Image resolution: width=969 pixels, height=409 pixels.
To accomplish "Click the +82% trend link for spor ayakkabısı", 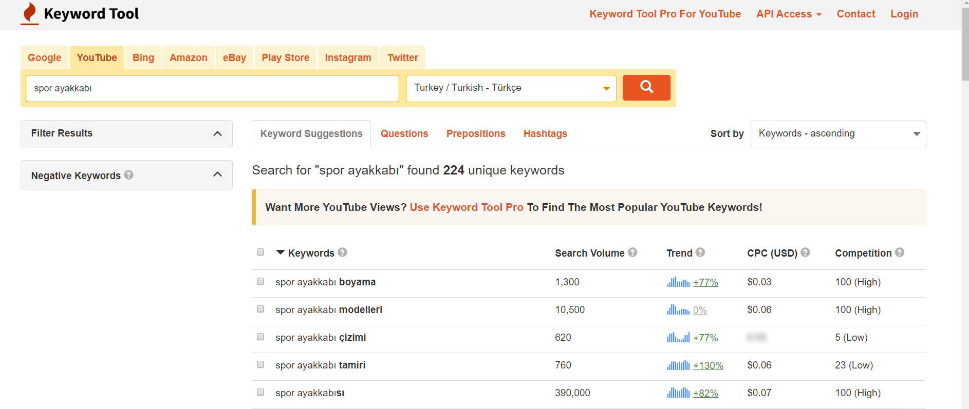I will pyautogui.click(x=705, y=393).
